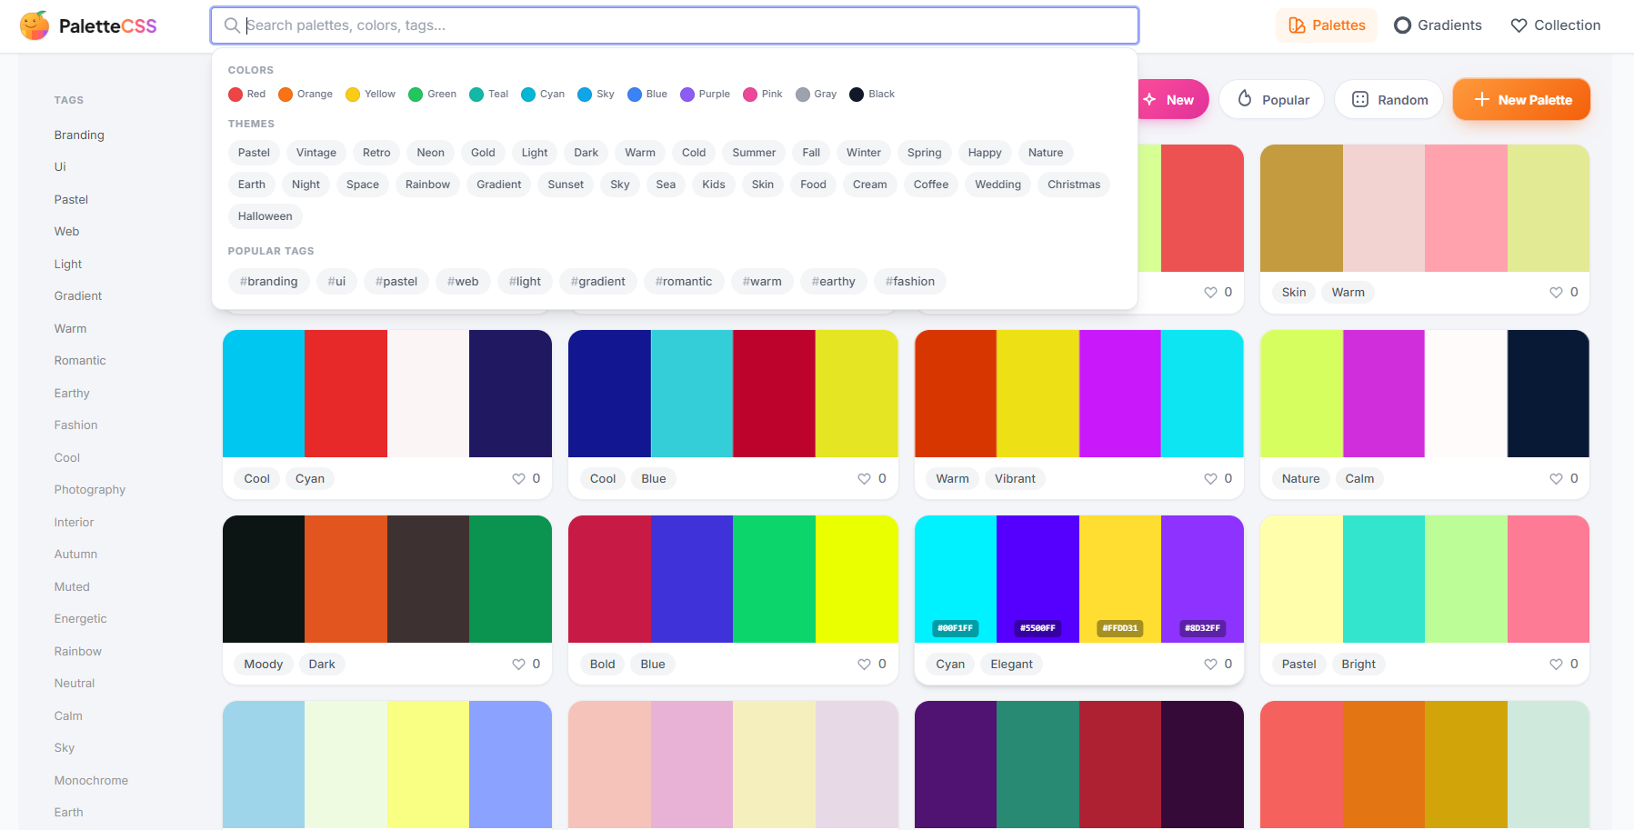Image resolution: width=1634 pixels, height=830 pixels.
Task: Click the #5500FF swatch
Action: coord(1038,579)
